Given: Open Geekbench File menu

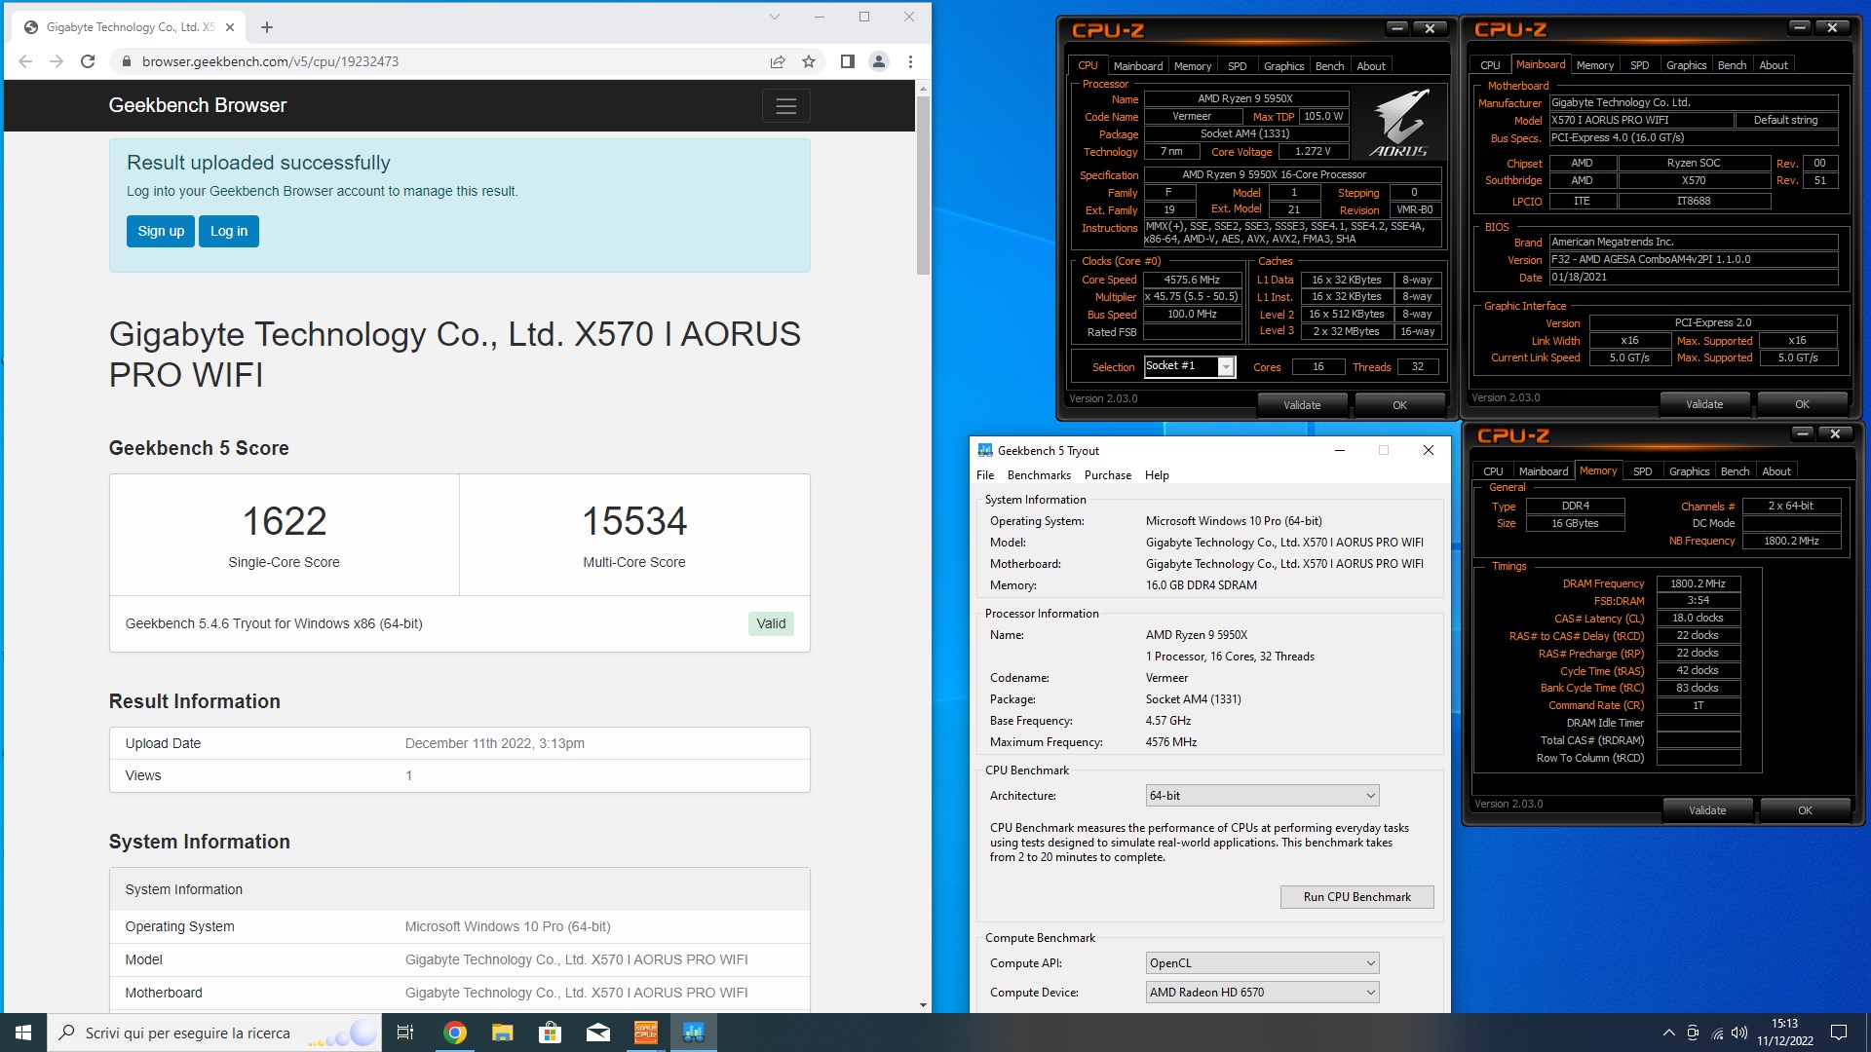Looking at the screenshot, I should pos(985,475).
